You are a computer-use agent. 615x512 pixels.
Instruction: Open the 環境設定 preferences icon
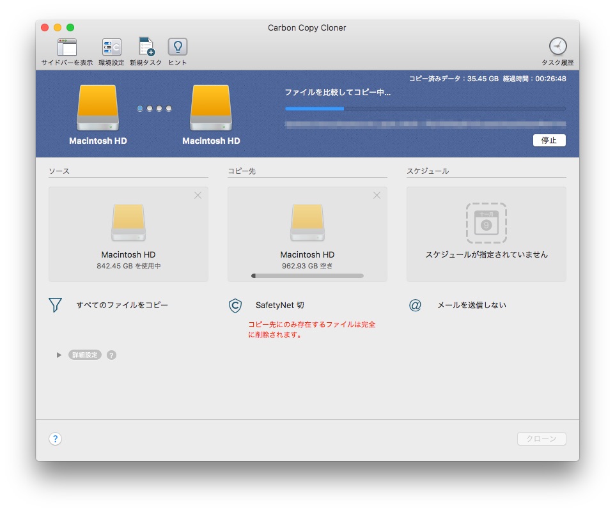pos(111,47)
